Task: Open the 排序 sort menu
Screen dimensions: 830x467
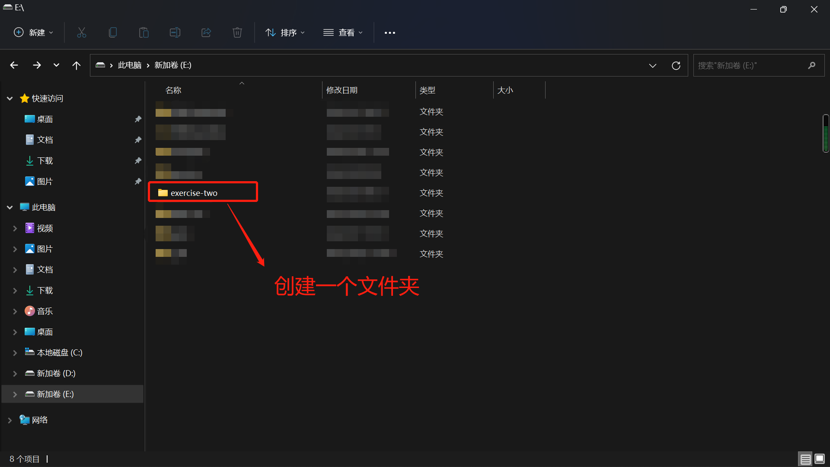Action: point(285,32)
